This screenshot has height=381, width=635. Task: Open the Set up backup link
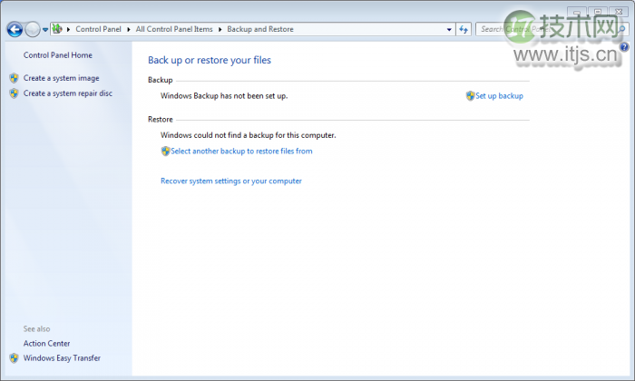499,95
